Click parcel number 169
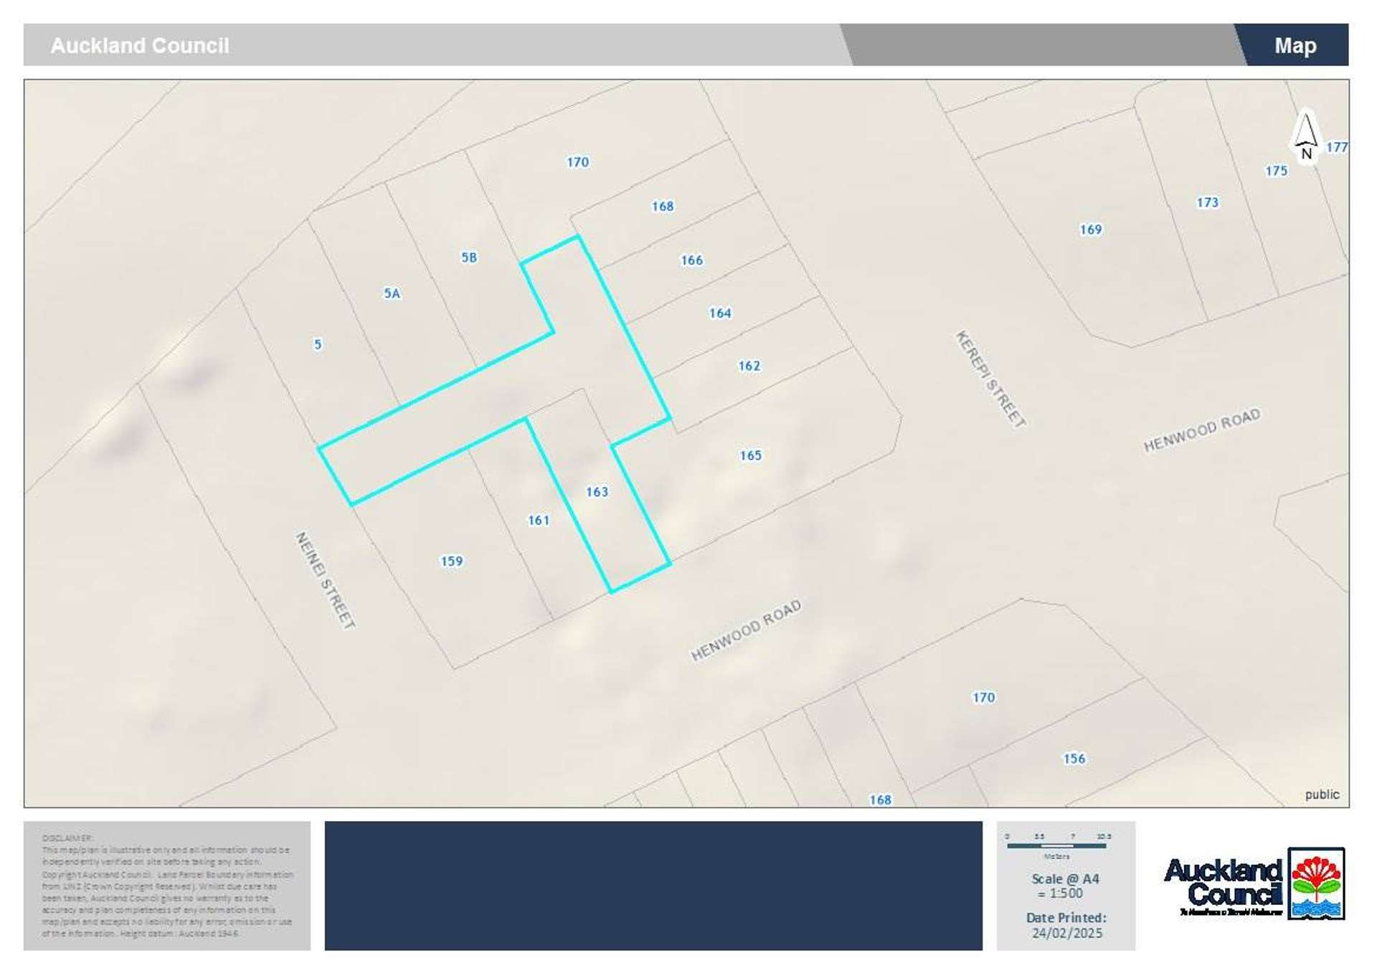Image resolution: width=1377 pixels, height=973 pixels. (1090, 229)
